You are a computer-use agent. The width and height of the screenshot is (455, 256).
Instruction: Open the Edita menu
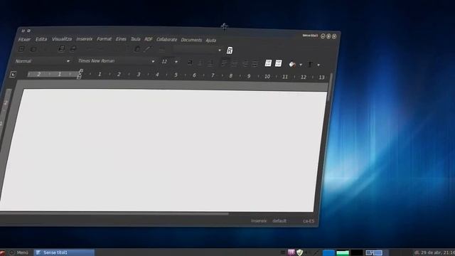[41, 39]
